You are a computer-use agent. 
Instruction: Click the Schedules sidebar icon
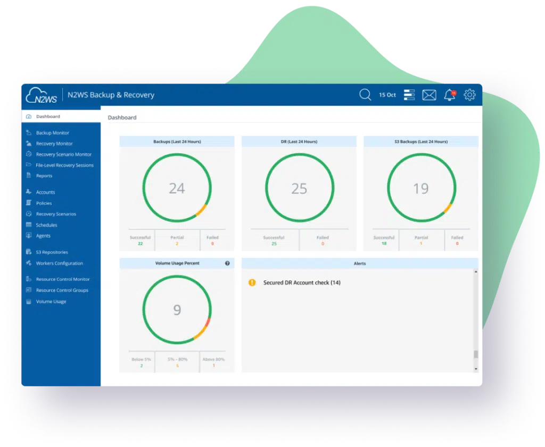click(29, 225)
